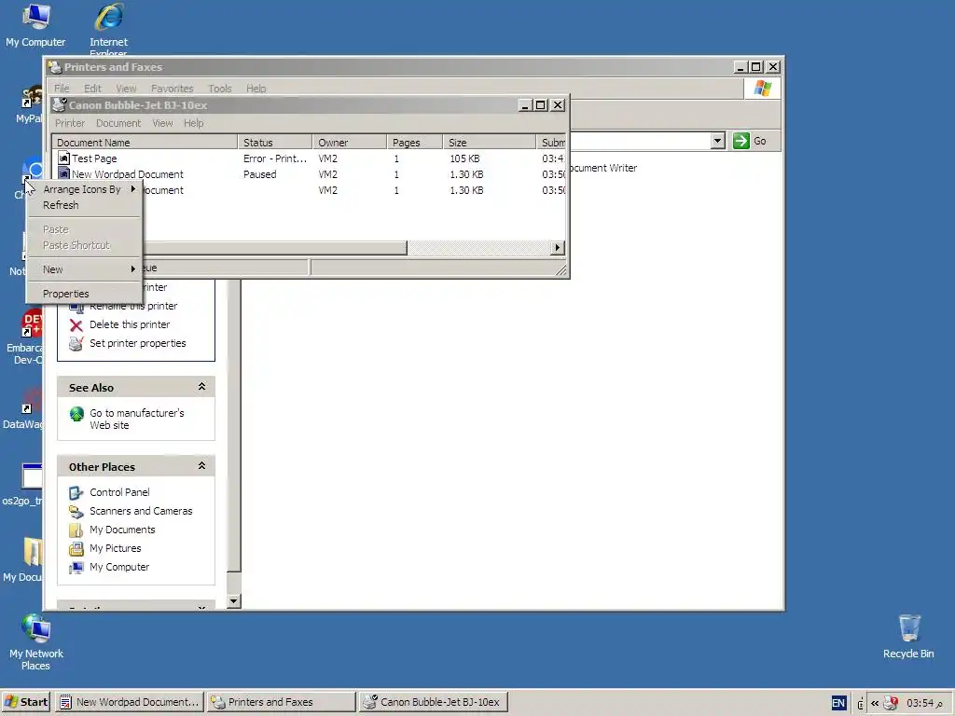Click the Canon Bubble-Jet window title icon
The width and height of the screenshot is (955, 716).
pyautogui.click(x=59, y=104)
